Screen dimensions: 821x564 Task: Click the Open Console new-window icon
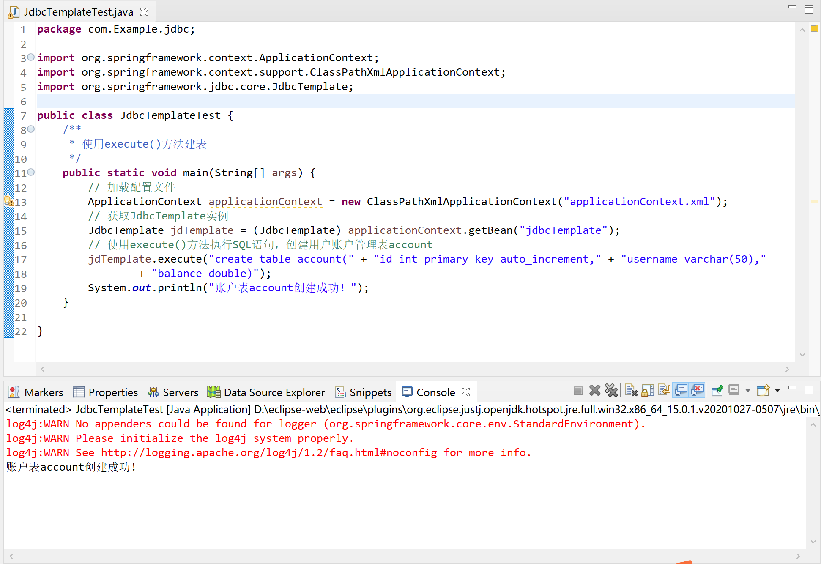(x=763, y=391)
